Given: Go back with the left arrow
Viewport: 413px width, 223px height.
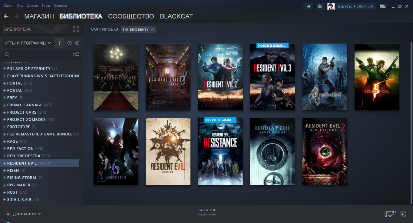Looking at the screenshot, I should pyautogui.click(x=6, y=16).
